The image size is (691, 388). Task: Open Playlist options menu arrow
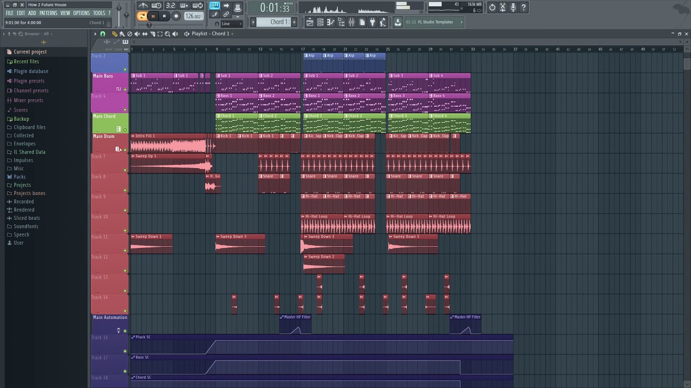pyautogui.click(x=95, y=33)
